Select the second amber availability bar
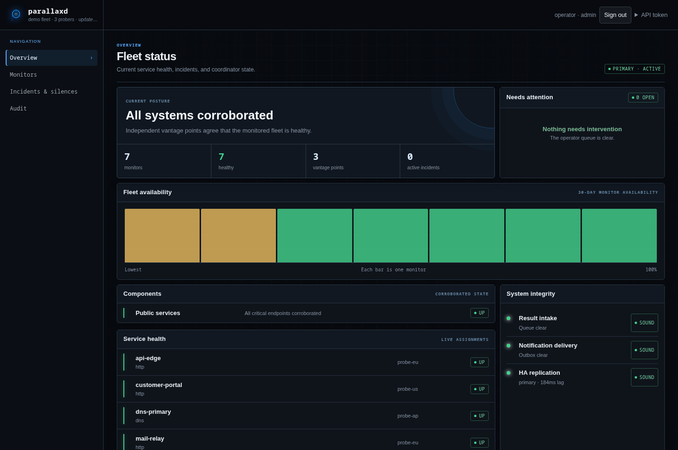The width and height of the screenshot is (678, 450). click(x=238, y=236)
